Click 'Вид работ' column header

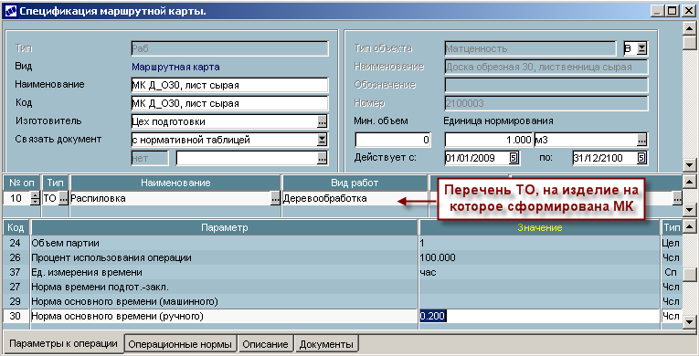(355, 183)
